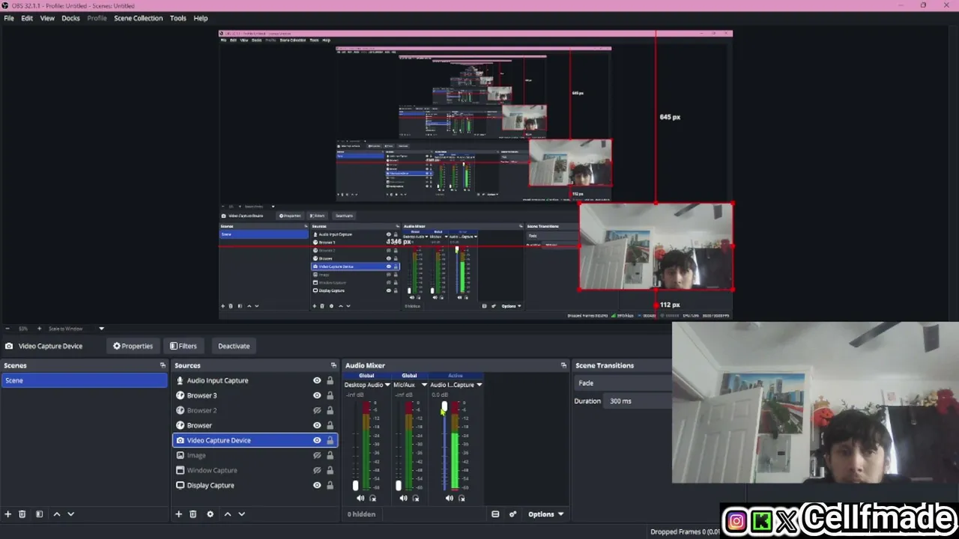Switch the mixer layout icon

click(495, 514)
